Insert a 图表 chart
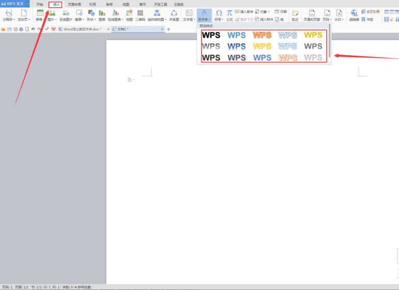 pos(102,15)
